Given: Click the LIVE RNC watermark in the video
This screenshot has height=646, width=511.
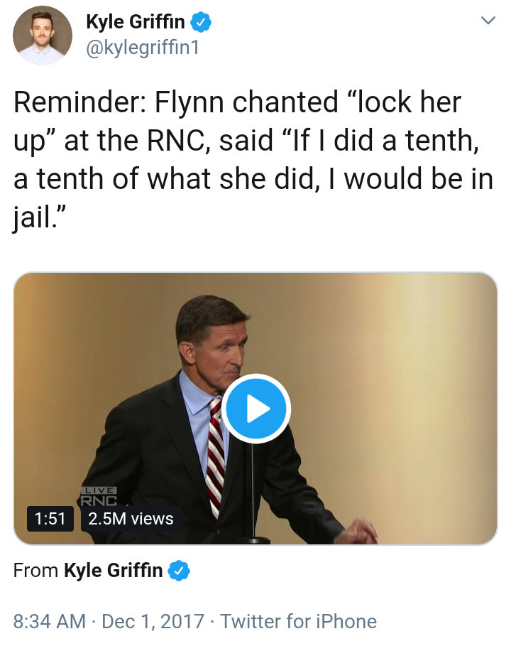Looking at the screenshot, I should tap(99, 496).
